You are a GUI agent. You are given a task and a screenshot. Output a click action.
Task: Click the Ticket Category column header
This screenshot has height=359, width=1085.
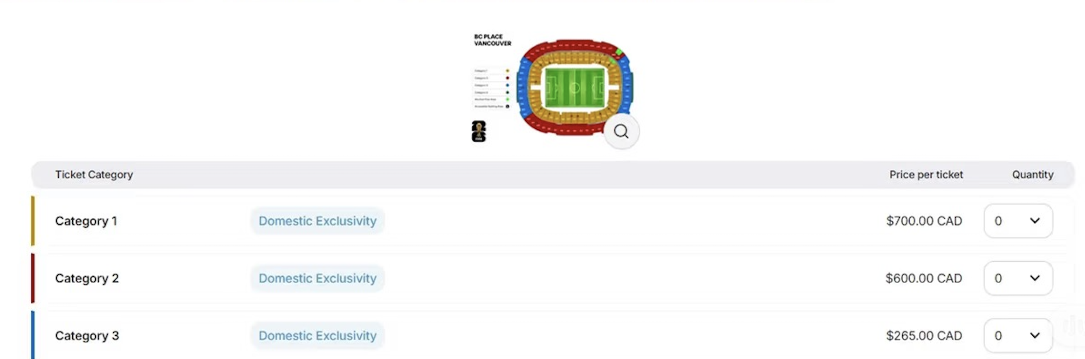click(x=94, y=174)
